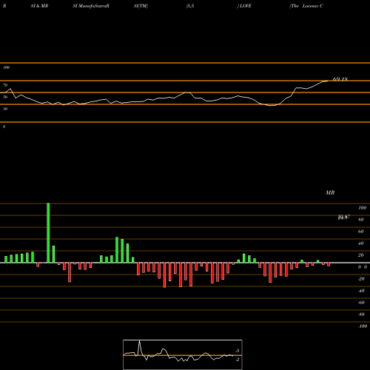Click the RSI axis label 0
This screenshot has width=370, height=370.
[x=4, y=127]
